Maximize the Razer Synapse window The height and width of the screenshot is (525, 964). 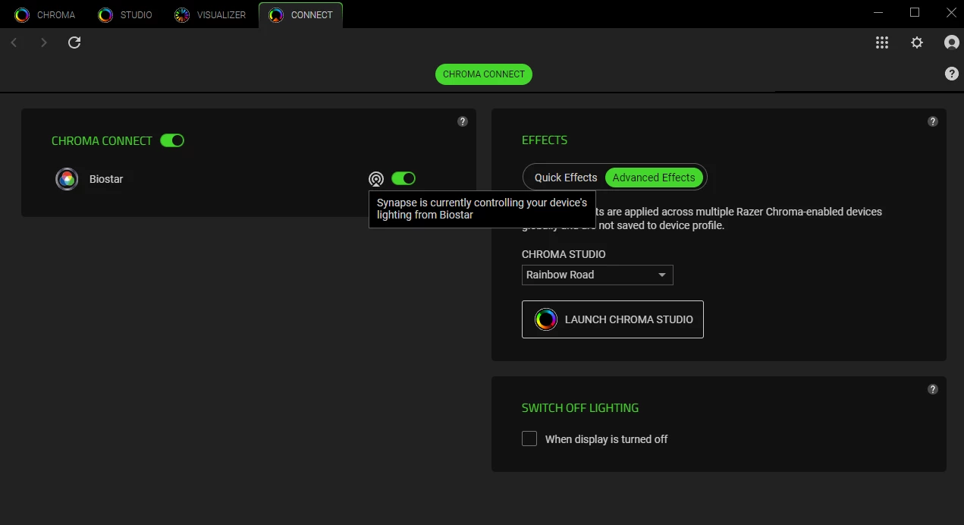click(x=915, y=13)
